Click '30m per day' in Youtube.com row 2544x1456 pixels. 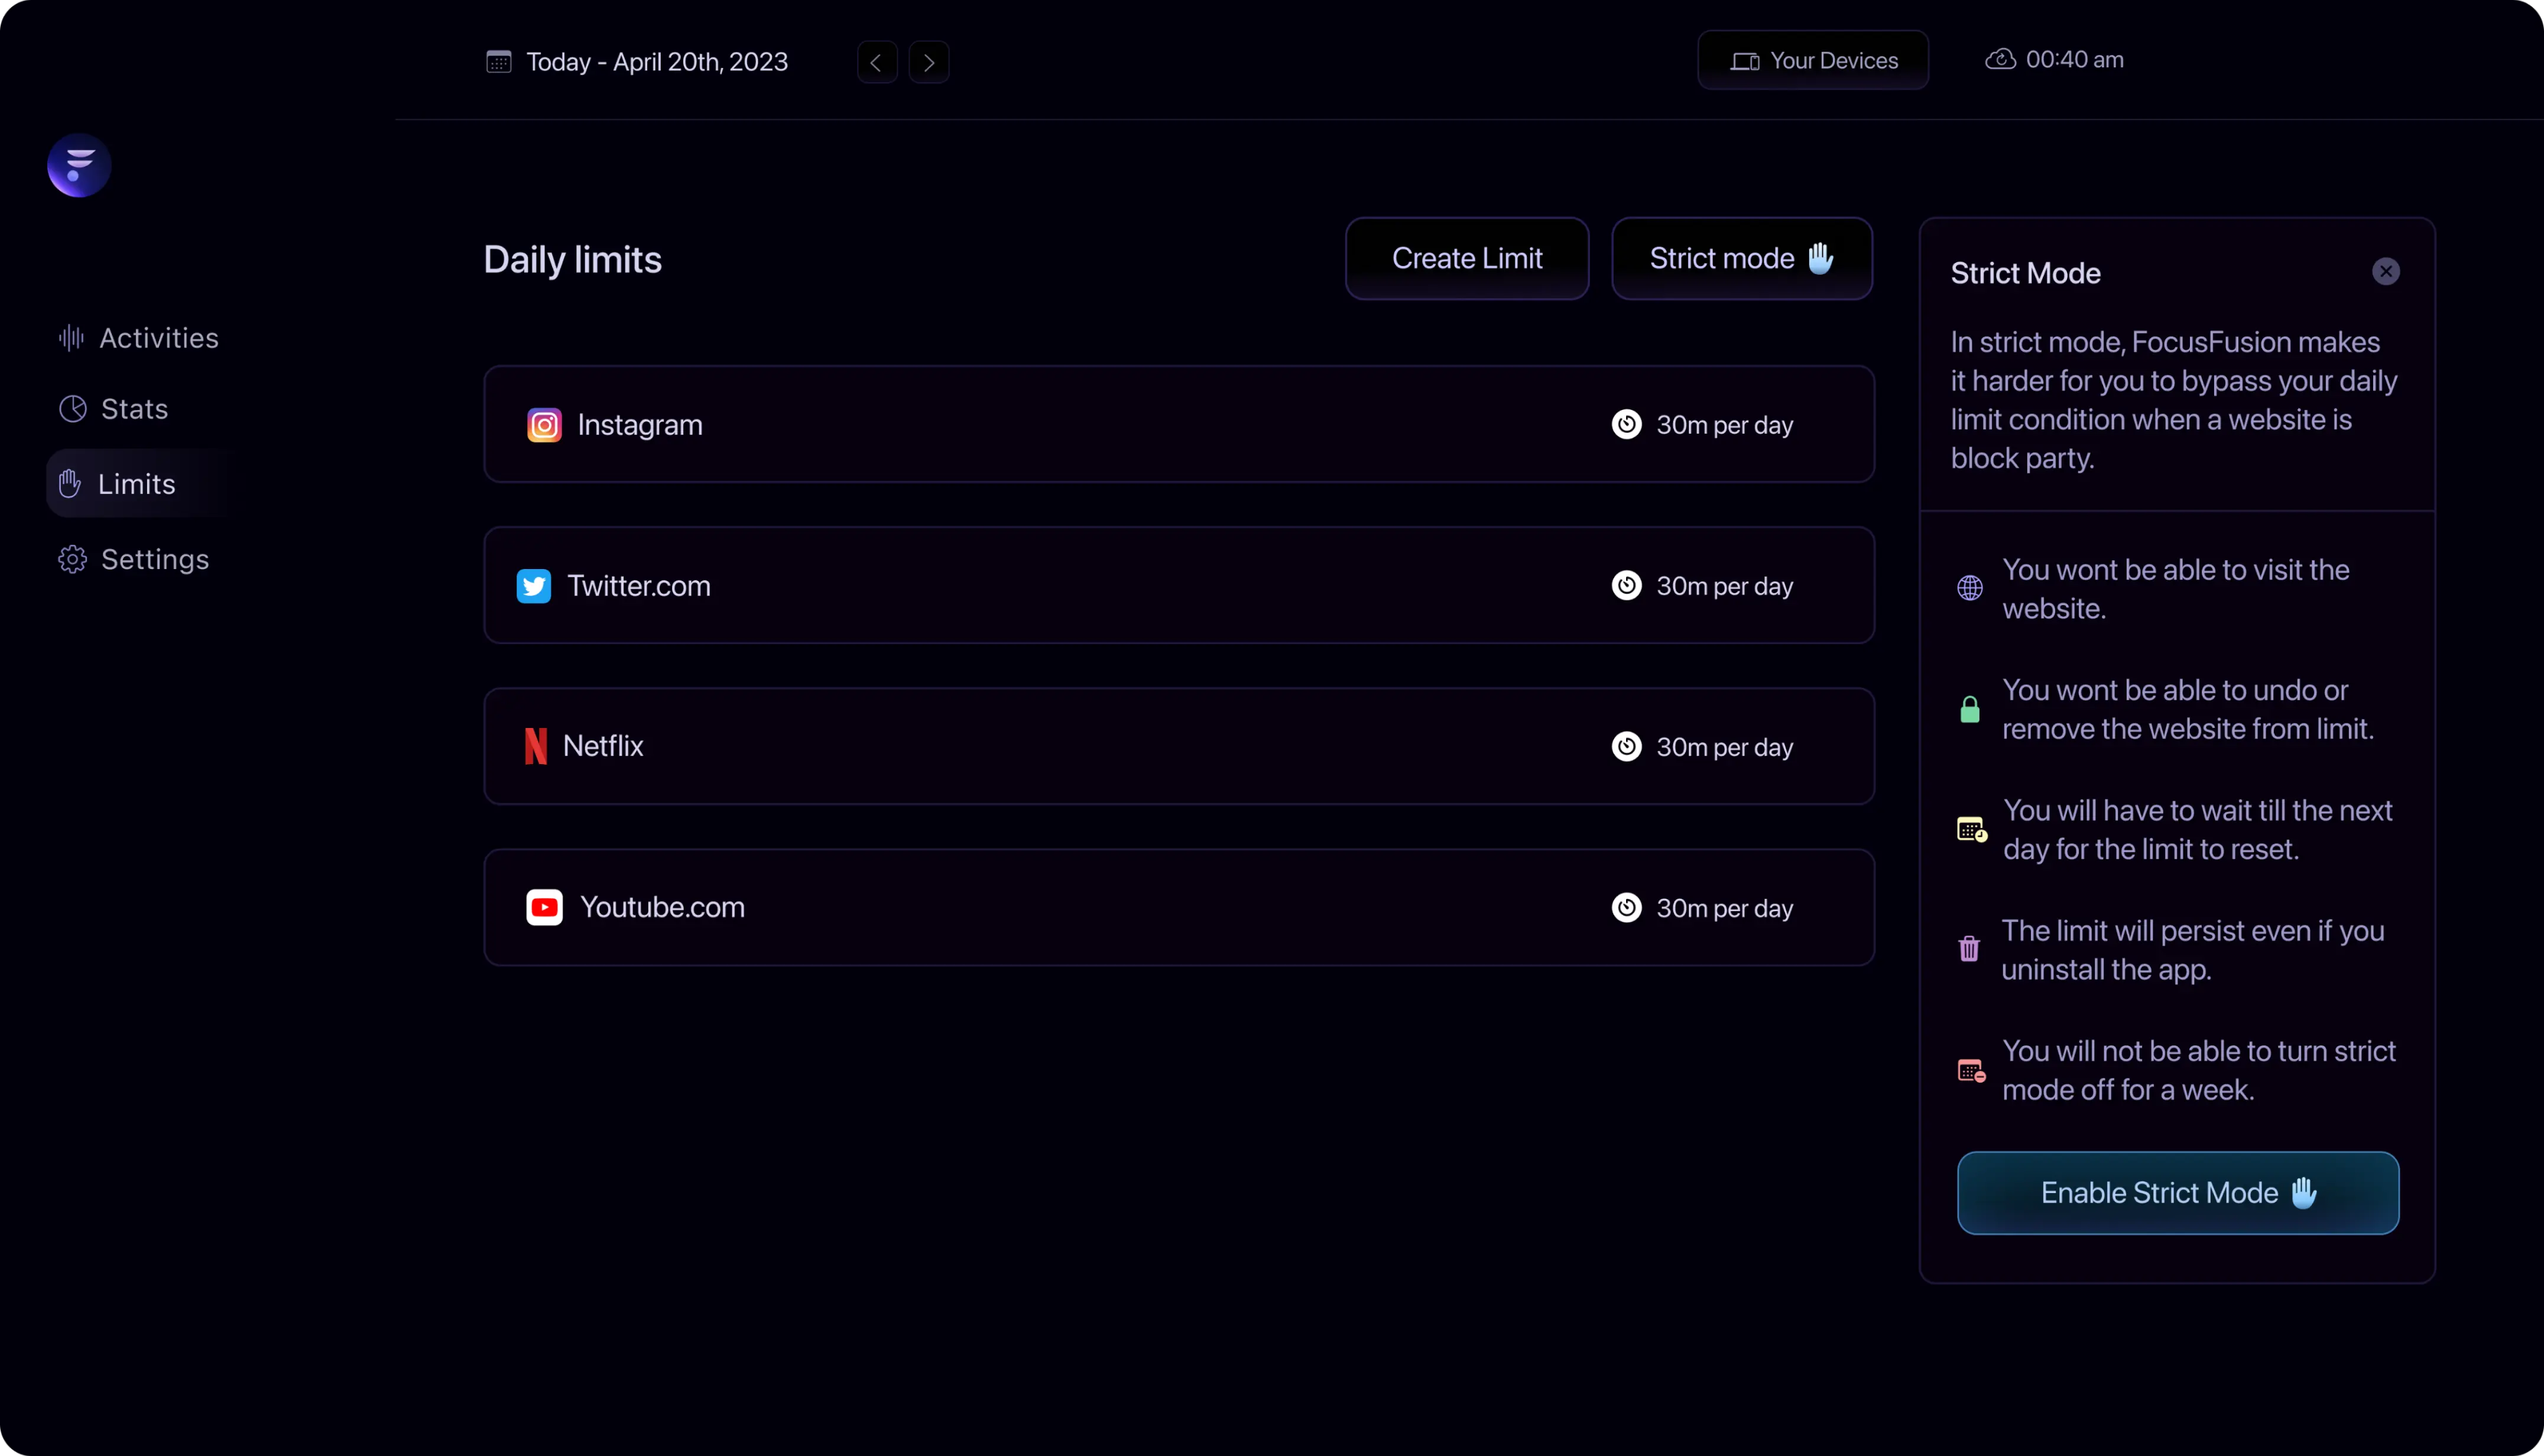coord(1724,908)
